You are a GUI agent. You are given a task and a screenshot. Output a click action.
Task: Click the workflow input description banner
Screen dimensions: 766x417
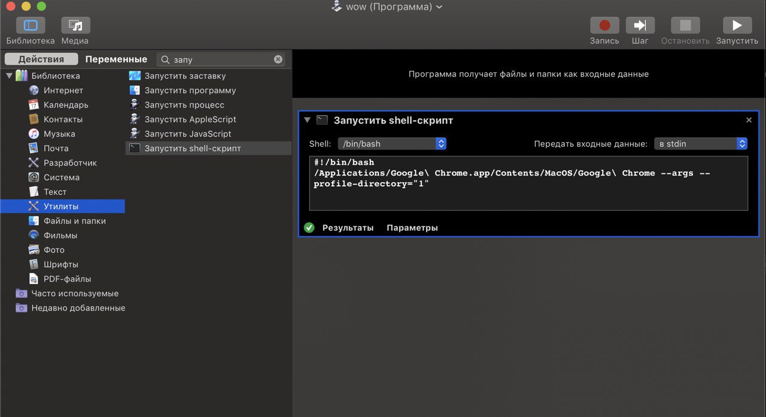[528, 74]
